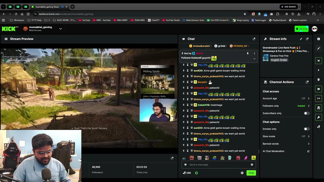Open the three-dot menu on the pinned message
The width and height of the screenshot is (324, 182).
254,53
